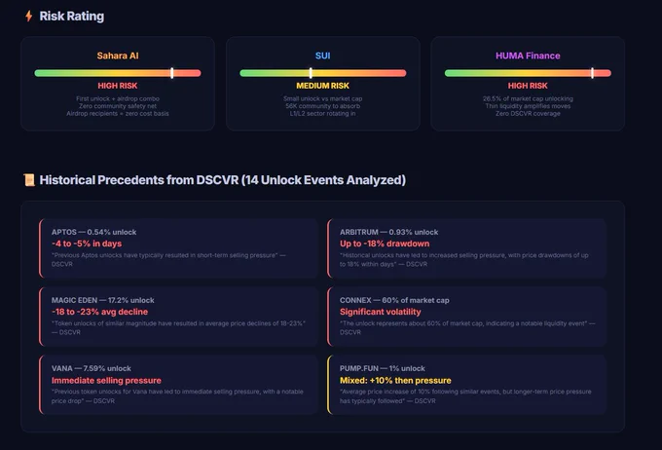Image resolution: width=662 pixels, height=450 pixels.
Task: Click the Vana notable price drop quote
Action: pos(177,396)
